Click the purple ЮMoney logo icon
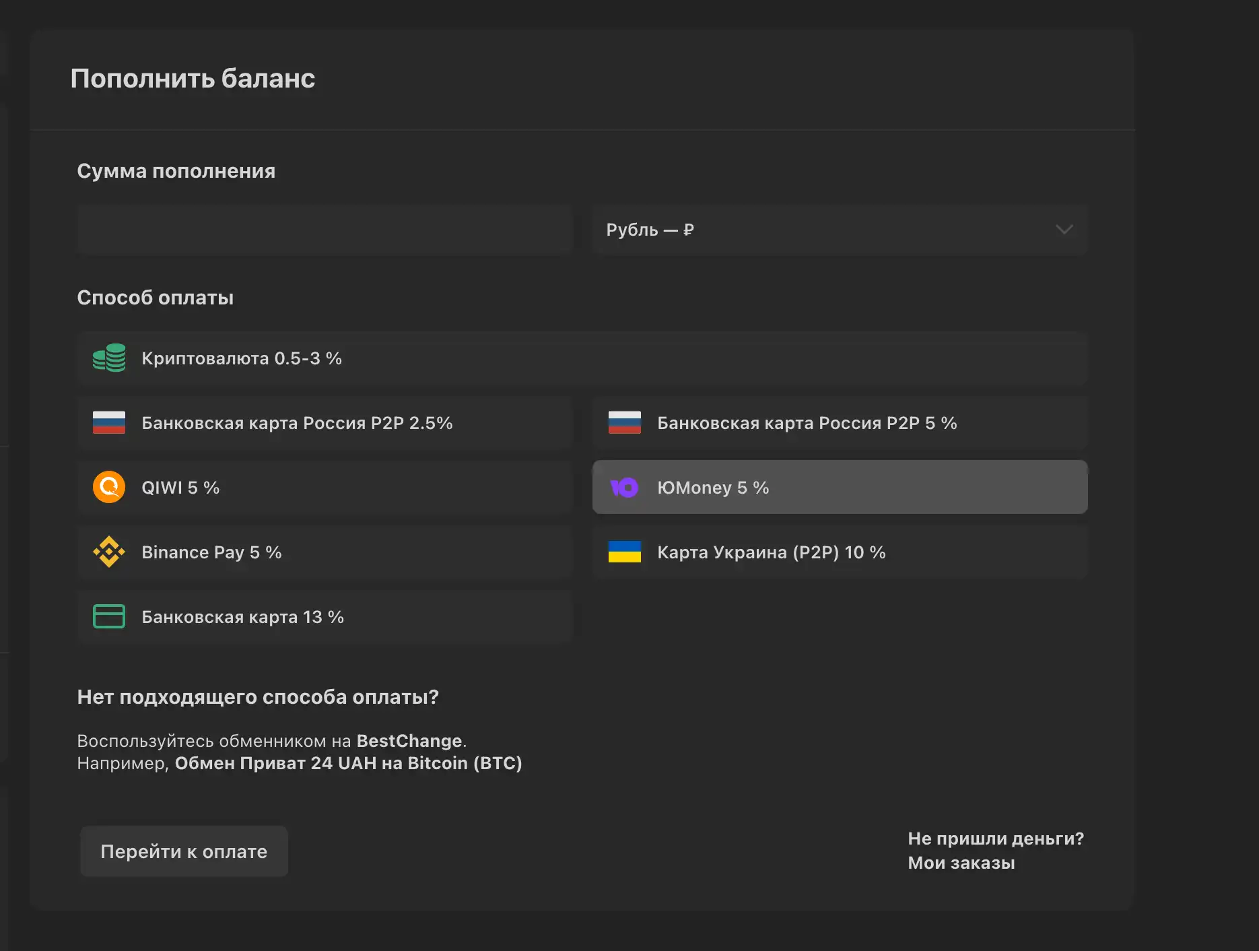This screenshot has height=951, width=1259. click(624, 487)
